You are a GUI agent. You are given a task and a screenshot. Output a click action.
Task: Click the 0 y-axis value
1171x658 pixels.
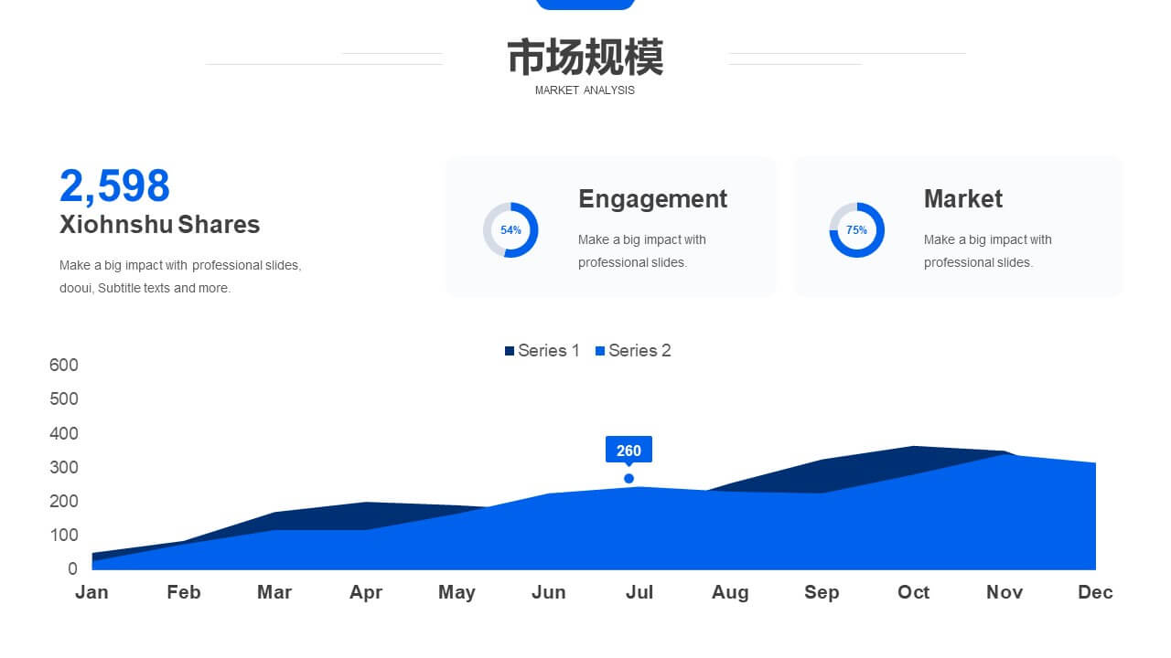[x=73, y=568]
